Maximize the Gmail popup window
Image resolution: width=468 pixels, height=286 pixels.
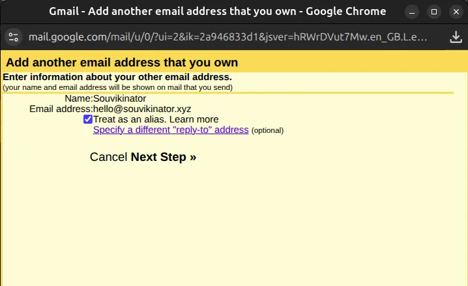point(434,12)
